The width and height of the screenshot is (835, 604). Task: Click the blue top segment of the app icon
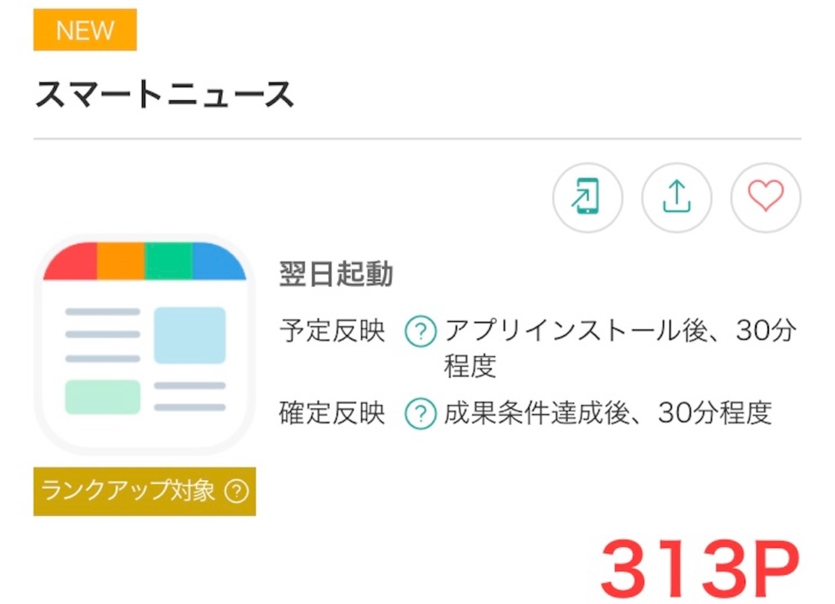(218, 262)
